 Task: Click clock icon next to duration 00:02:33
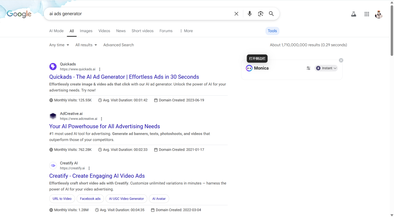click(x=100, y=150)
